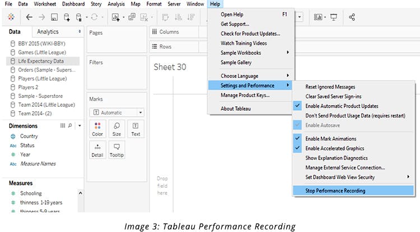The image size is (420, 232).
Task: Click the back (undo) arrow in toolbar
Action: click(29, 17)
